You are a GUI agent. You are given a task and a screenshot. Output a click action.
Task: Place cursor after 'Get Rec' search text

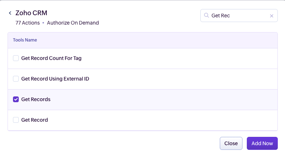coord(231,16)
